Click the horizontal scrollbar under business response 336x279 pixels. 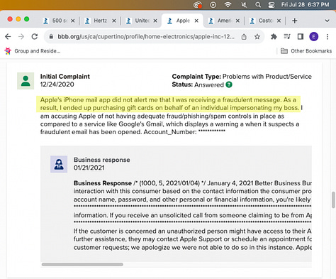click(82, 264)
